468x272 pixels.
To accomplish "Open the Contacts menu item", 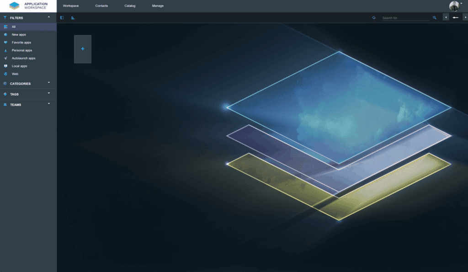I will click(101, 5).
